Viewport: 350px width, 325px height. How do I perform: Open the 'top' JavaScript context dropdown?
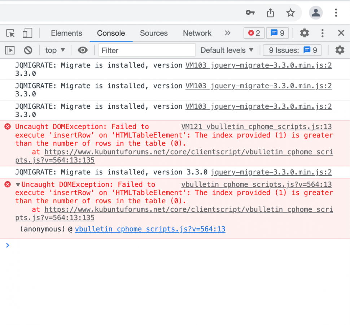tap(55, 50)
